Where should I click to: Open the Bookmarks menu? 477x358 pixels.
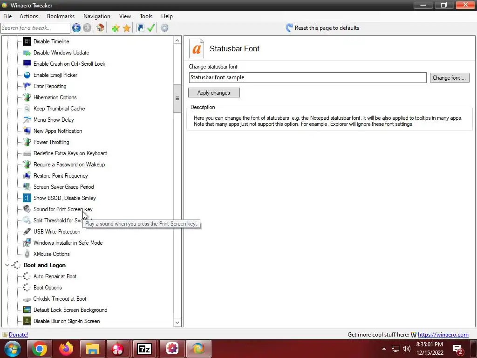(61, 16)
